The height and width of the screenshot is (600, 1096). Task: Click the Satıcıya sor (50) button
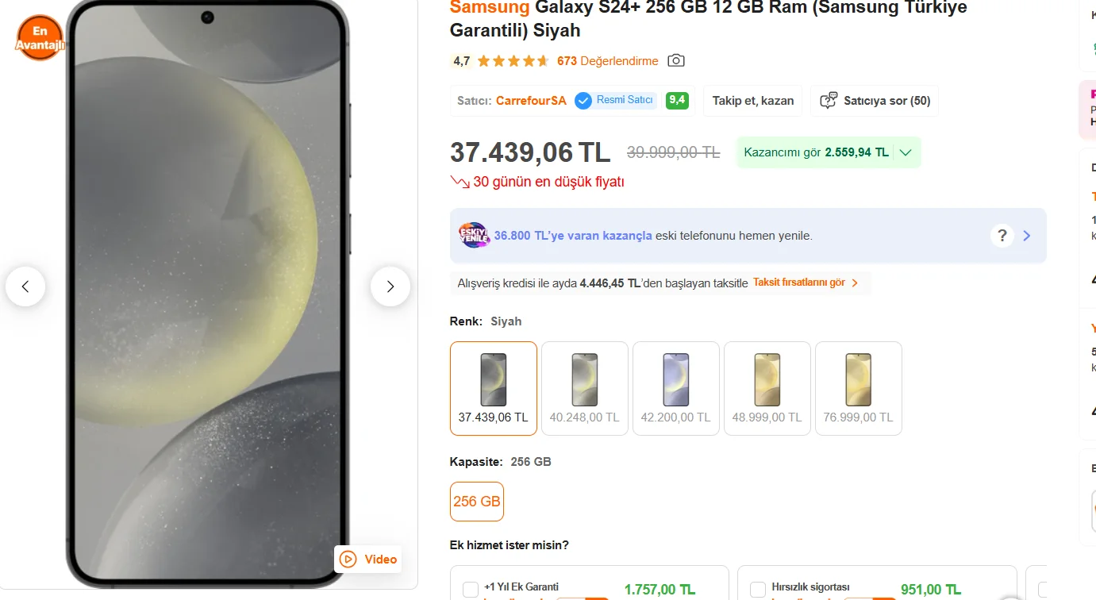875,101
